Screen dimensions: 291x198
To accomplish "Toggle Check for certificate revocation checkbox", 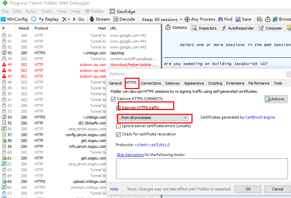I will pyautogui.click(x=118, y=134).
